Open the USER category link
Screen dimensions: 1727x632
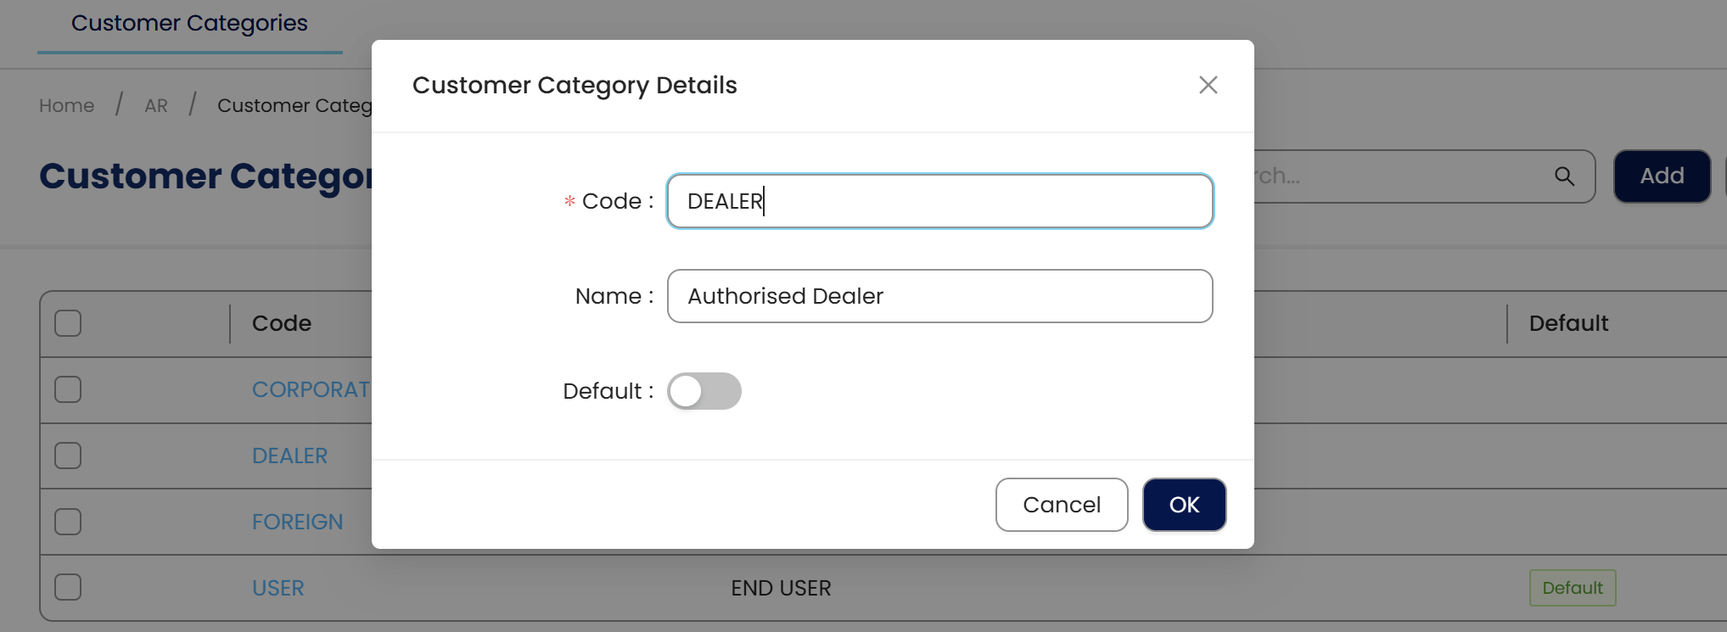click(x=278, y=589)
